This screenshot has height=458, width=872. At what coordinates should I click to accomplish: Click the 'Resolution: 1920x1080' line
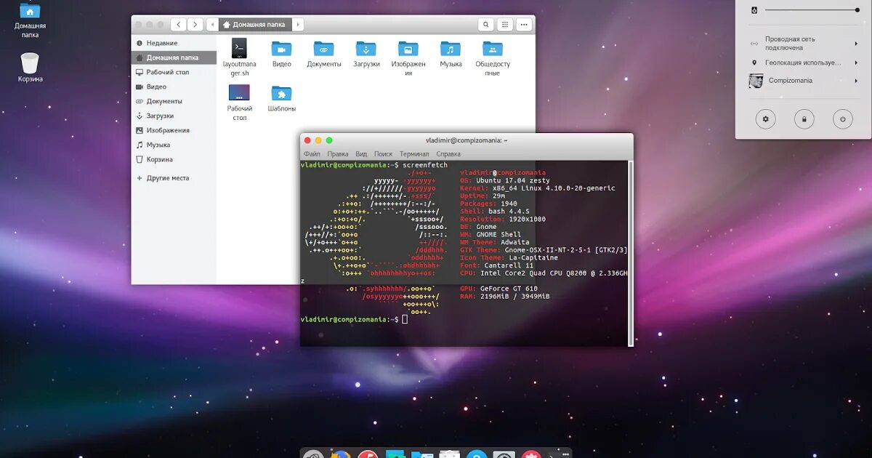click(503, 219)
